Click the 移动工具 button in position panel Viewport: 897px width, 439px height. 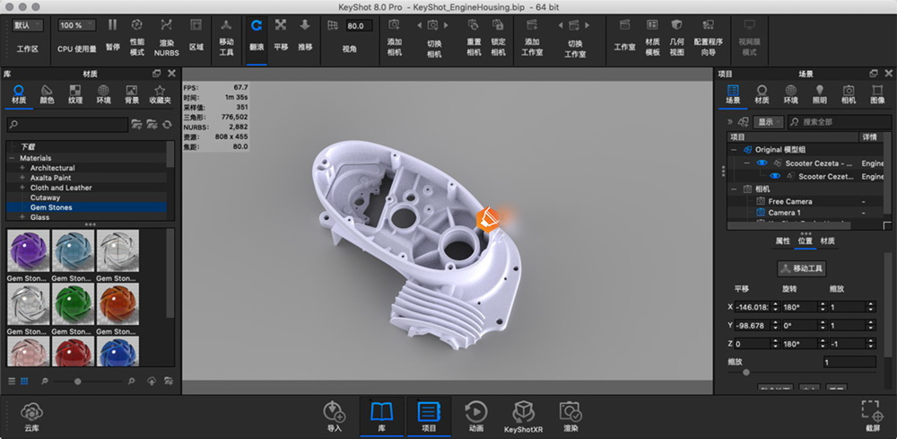pyautogui.click(x=802, y=268)
